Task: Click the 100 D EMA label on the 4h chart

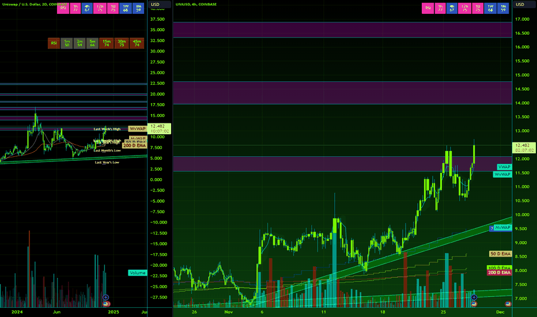Action: (500, 267)
